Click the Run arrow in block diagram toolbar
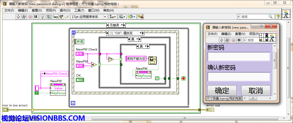The width and height of the screenshot is (293, 123). click(18, 17)
